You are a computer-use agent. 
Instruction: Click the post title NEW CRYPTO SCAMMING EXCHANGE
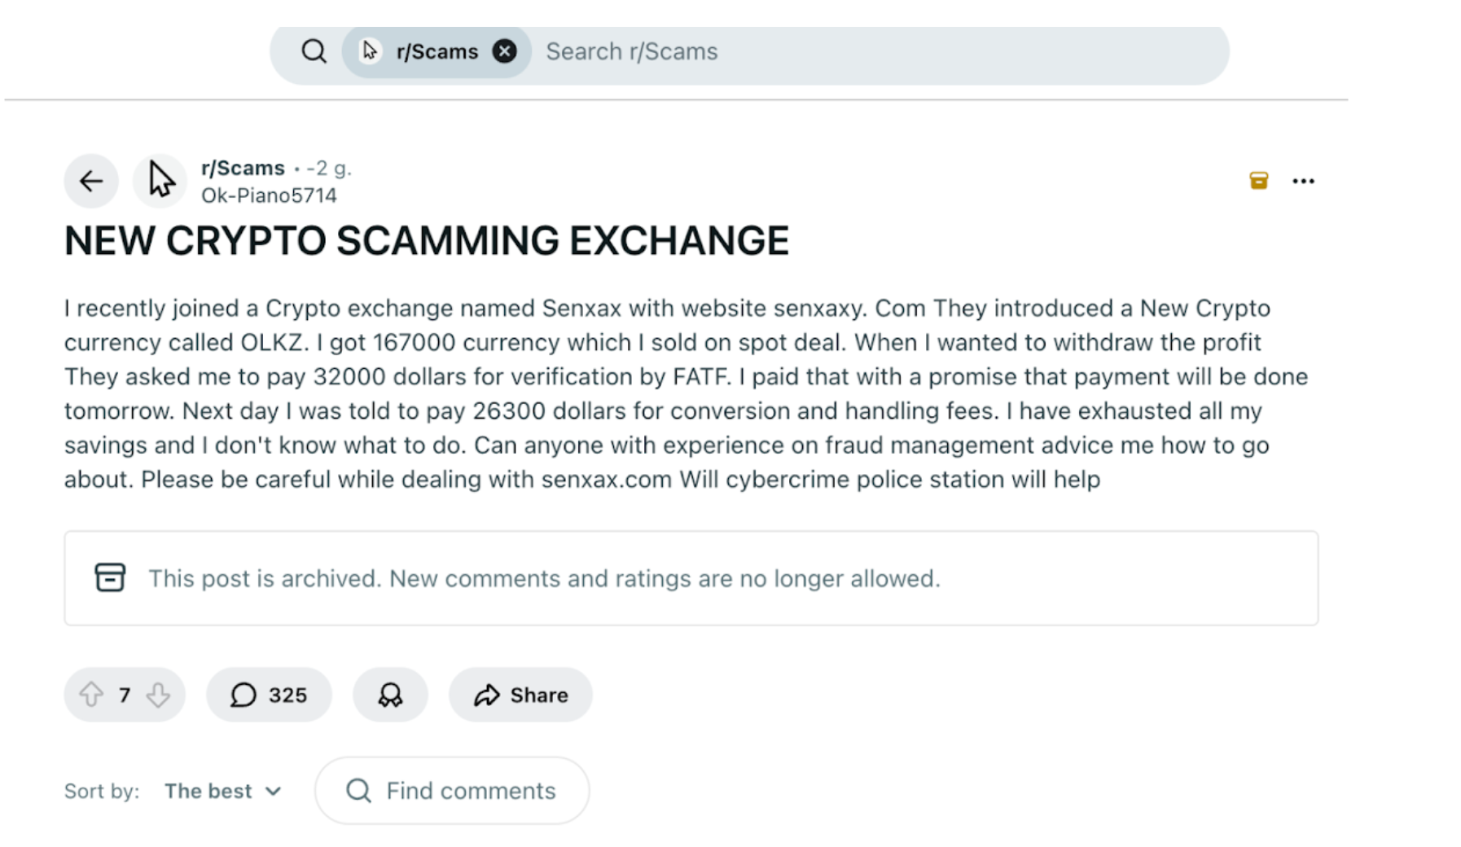click(x=426, y=239)
